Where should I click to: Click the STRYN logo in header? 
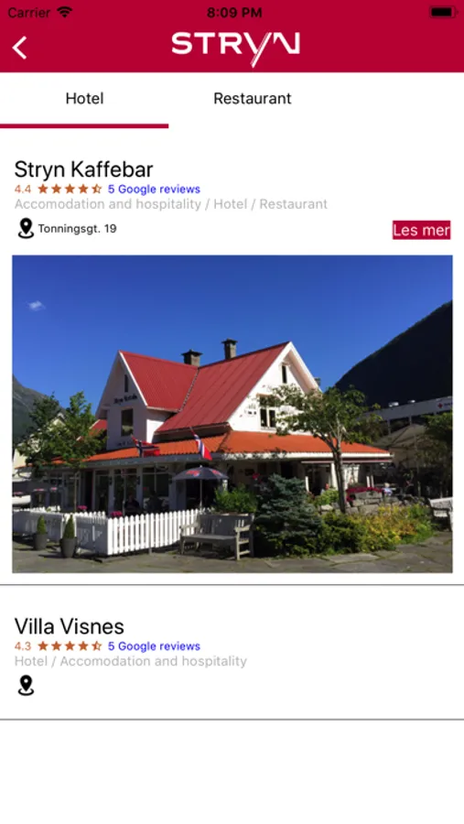tap(235, 49)
